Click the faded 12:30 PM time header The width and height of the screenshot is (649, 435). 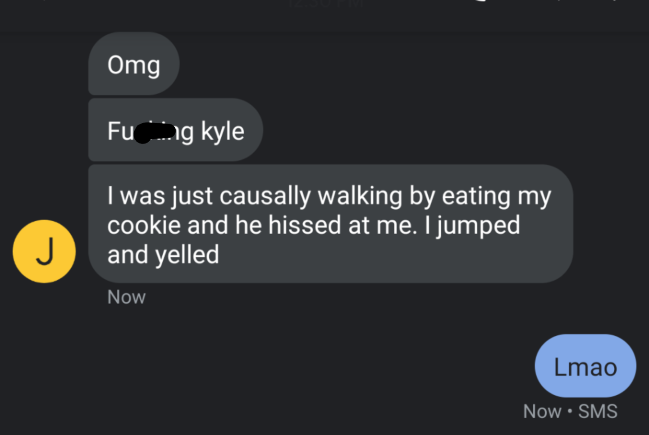pyautogui.click(x=325, y=5)
